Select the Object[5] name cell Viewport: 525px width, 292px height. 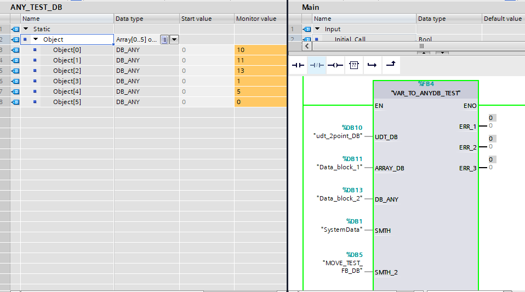point(67,102)
